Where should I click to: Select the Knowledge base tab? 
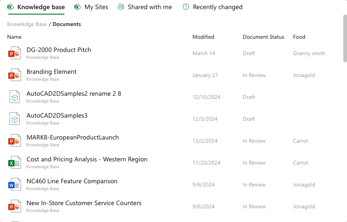tap(36, 7)
